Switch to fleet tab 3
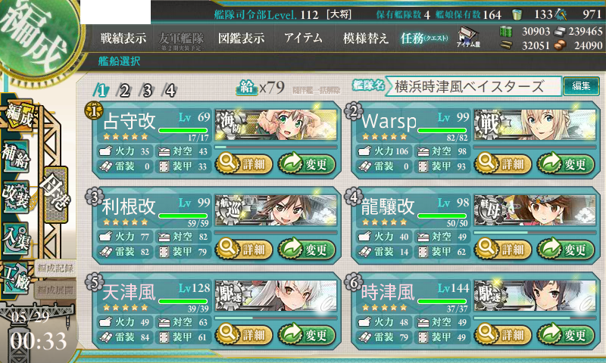 [147, 91]
